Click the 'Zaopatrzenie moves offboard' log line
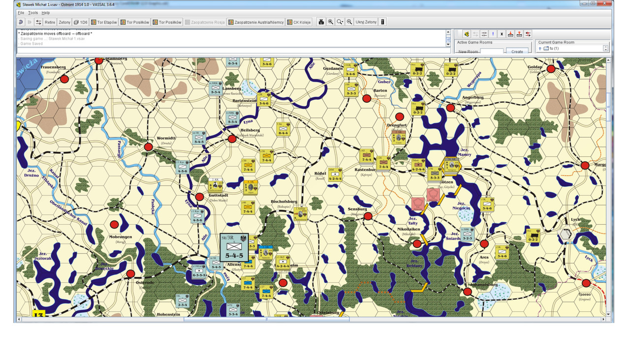The height and width of the screenshot is (353, 630). tap(55, 33)
